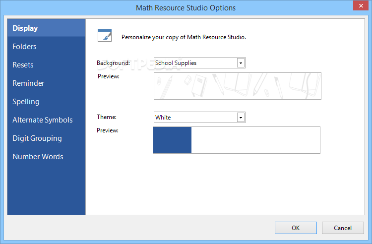Open the Folders options page
Image resolution: width=372 pixels, height=244 pixels.
click(x=47, y=47)
